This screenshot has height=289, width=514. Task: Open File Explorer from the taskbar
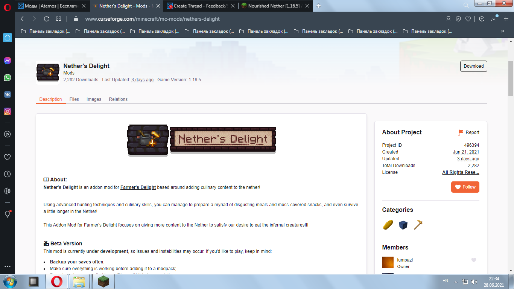click(x=79, y=281)
